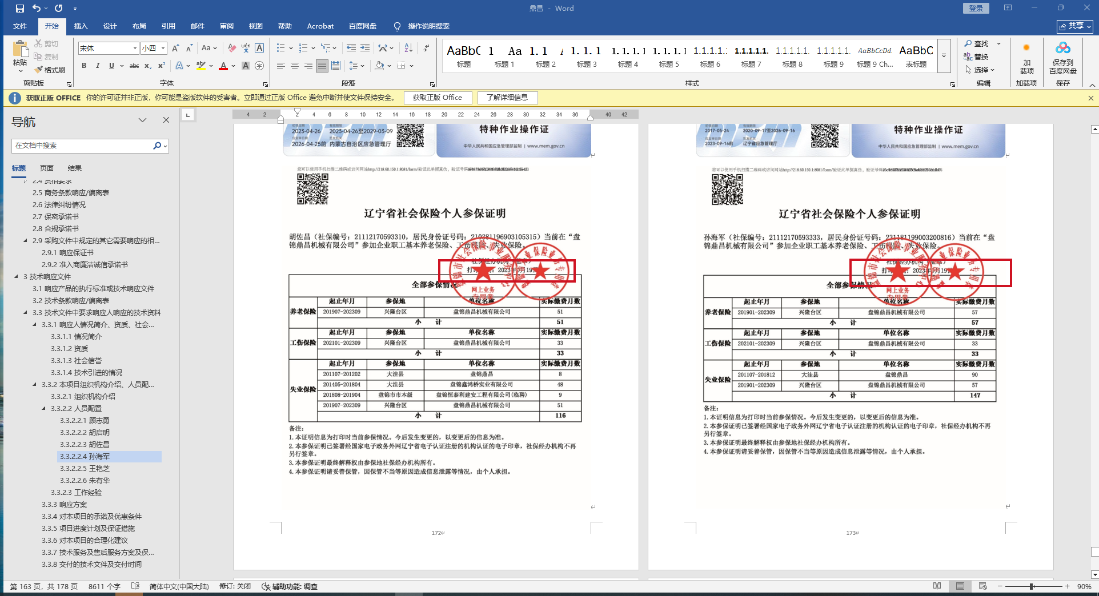Switch to the 设计 tab
This screenshot has width=1099, height=596.
(x=110, y=26)
